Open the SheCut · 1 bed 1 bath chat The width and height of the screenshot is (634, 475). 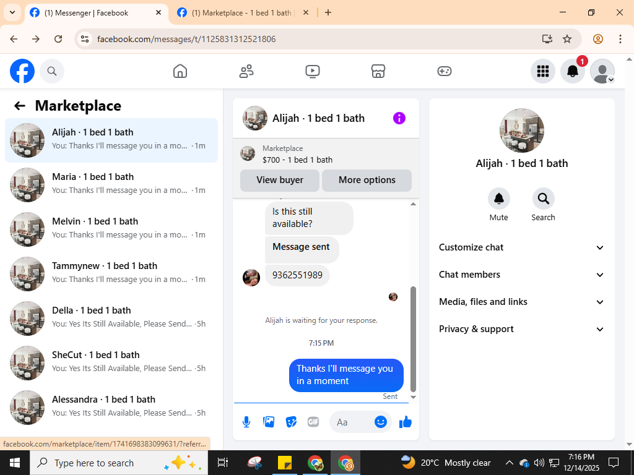tap(111, 362)
